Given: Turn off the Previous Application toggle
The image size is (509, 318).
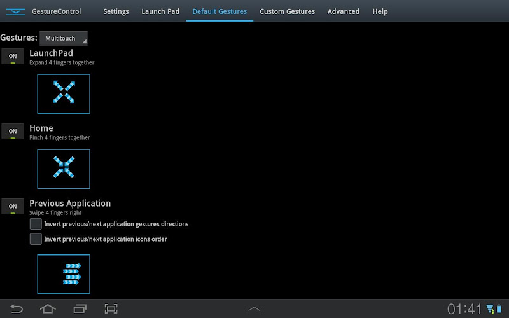Looking at the screenshot, I should (x=13, y=206).
